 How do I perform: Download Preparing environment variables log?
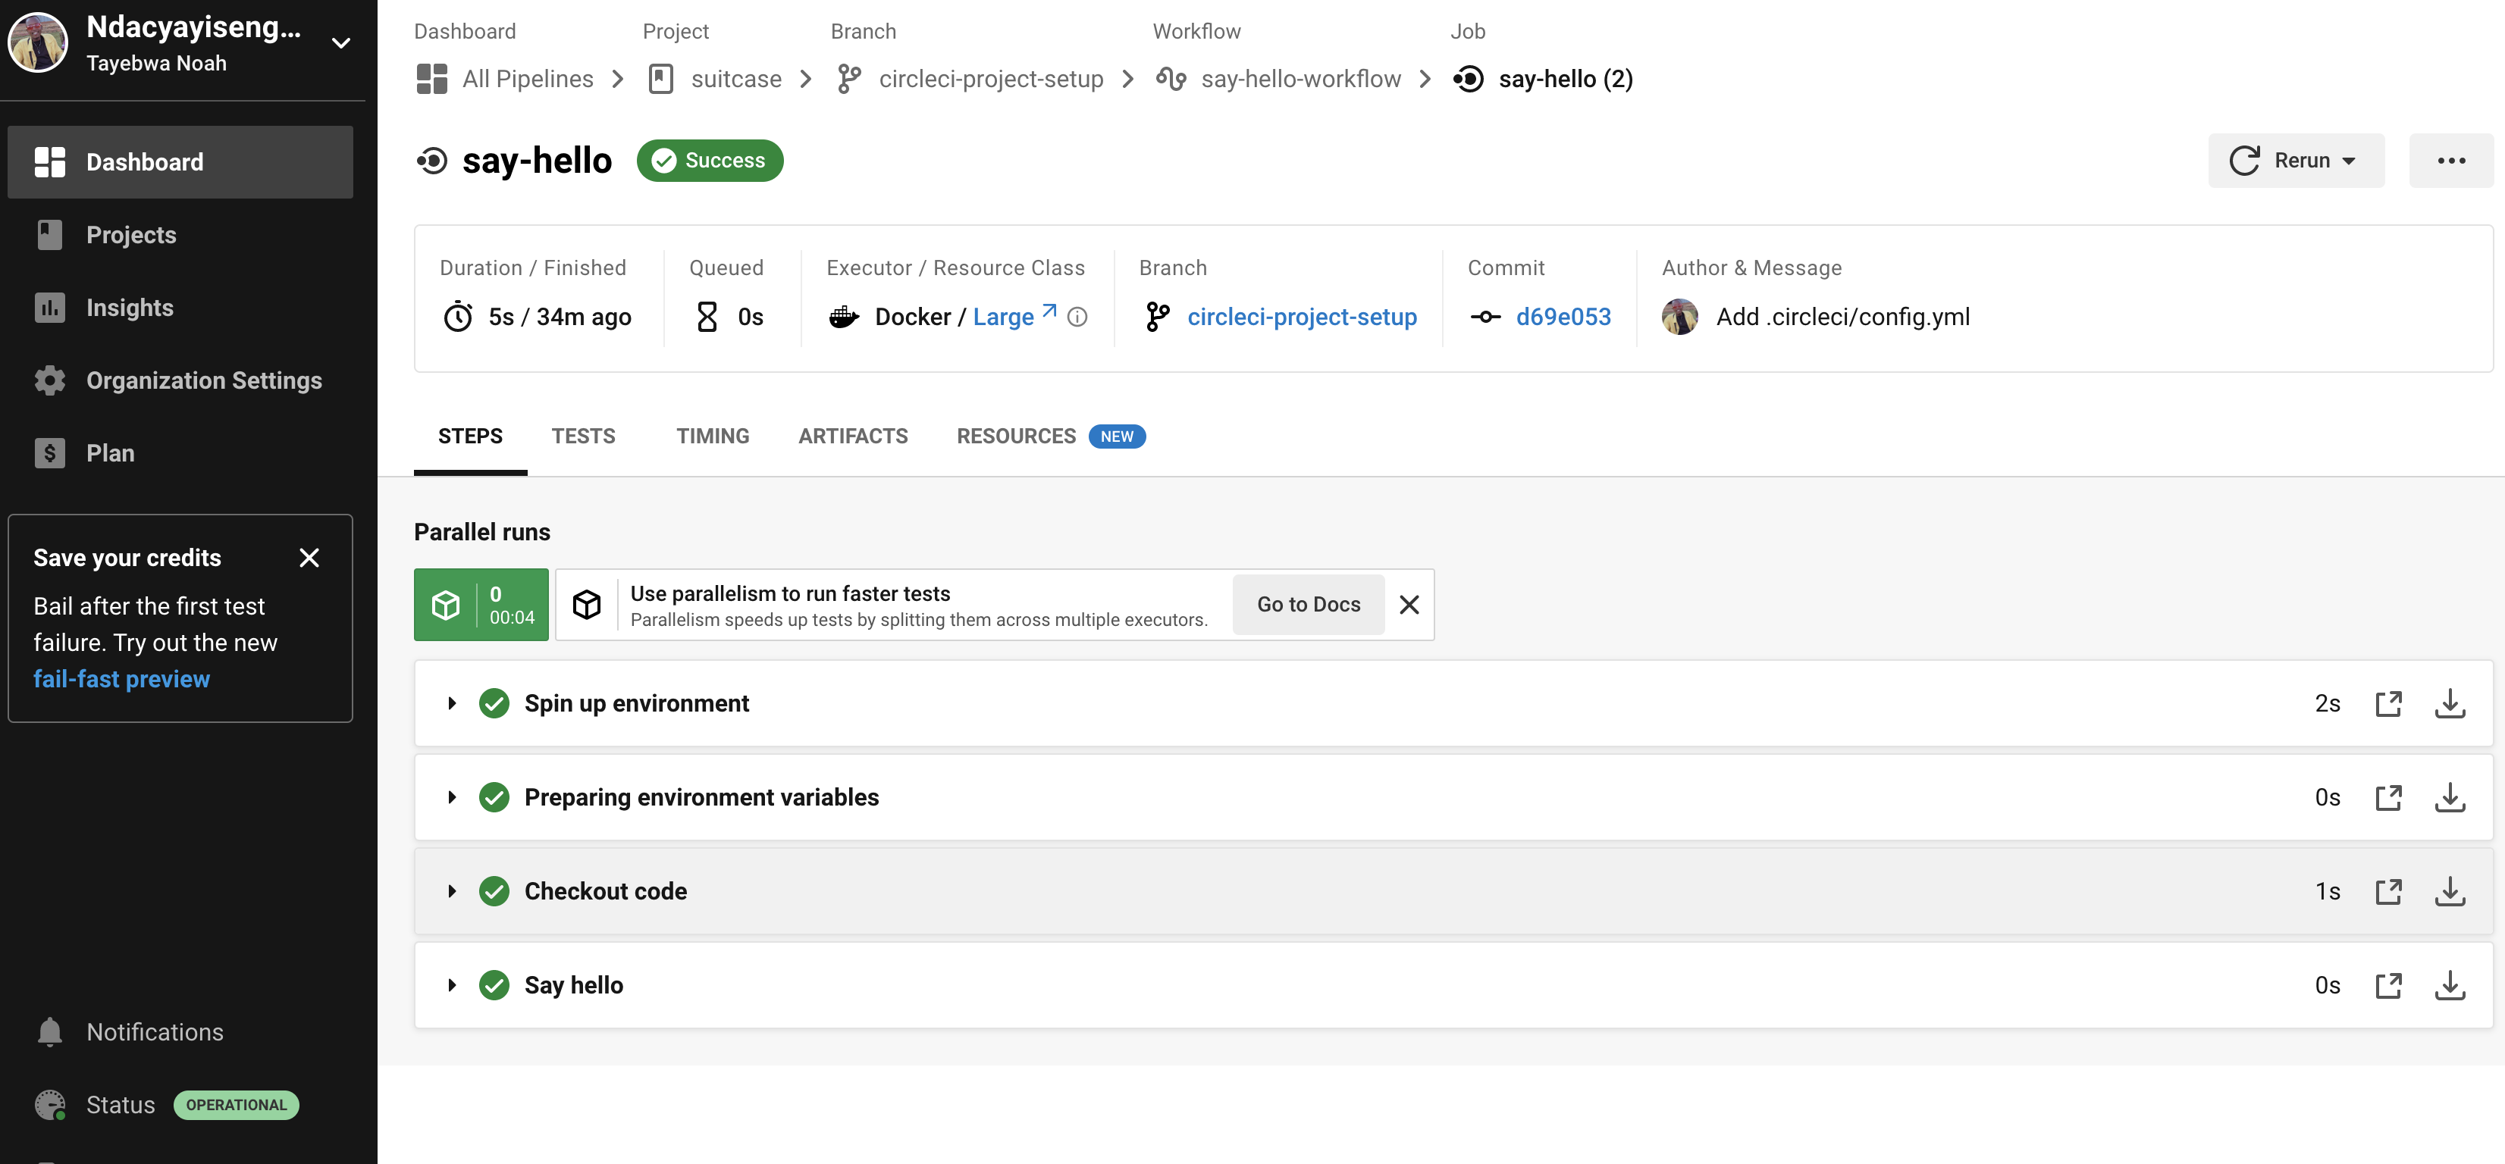point(2450,798)
